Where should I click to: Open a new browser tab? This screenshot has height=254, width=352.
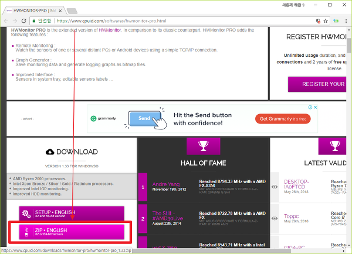tap(72, 11)
